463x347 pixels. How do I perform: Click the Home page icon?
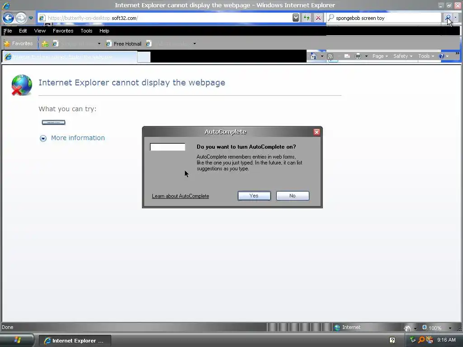[x=314, y=56]
